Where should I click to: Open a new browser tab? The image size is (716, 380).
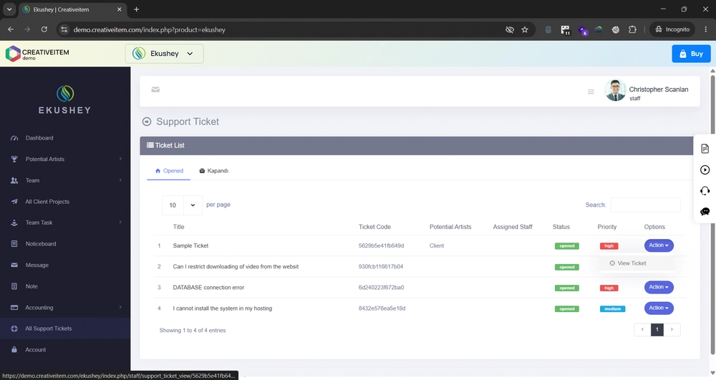tap(136, 9)
